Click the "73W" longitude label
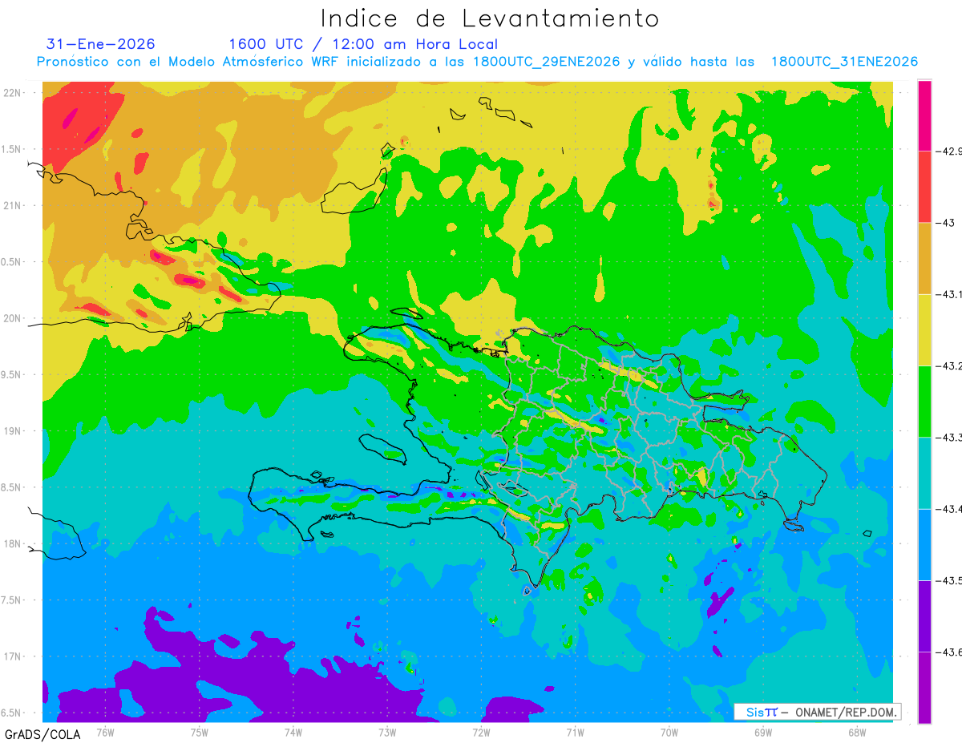The height and width of the screenshot is (743, 962). point(386,732)
